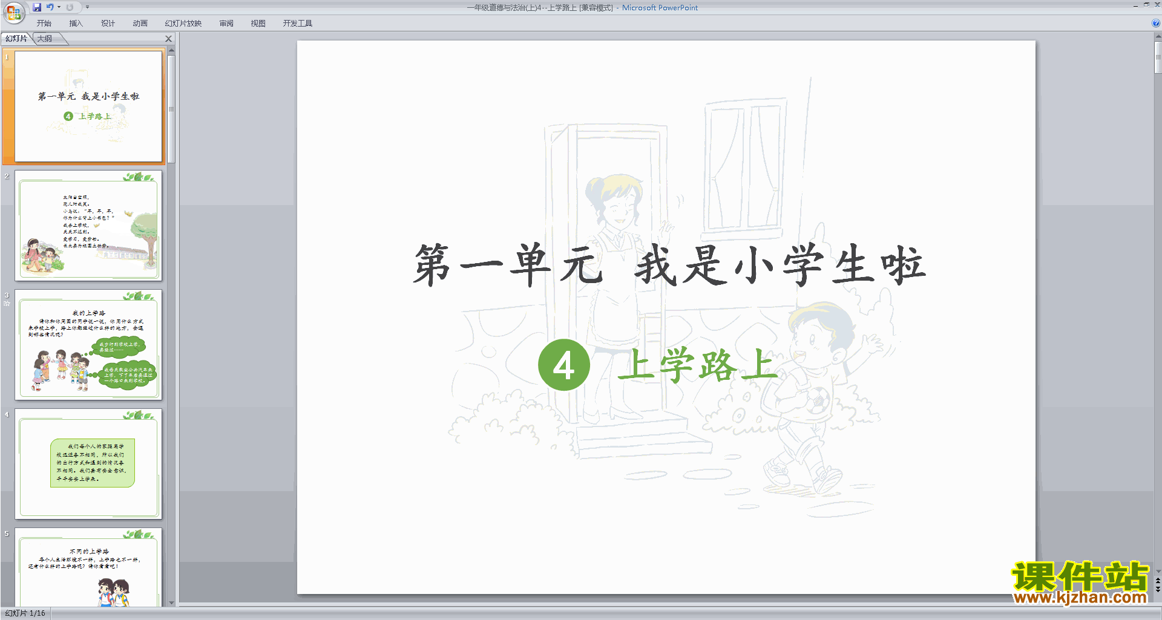Click the thumbnail pane scrollbar thumb
This screenshot has height=620, width=1162.
click(171, 109)
